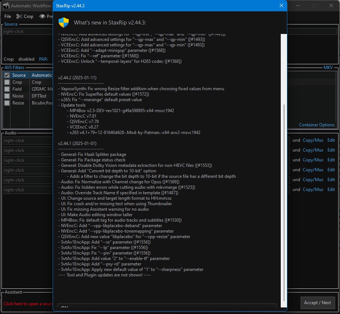Image resolution: width=340 pixels, height=314 pixels.
Task: Close the StaxRip v2.44.3 dialog
Action: [x=281, y=5]
